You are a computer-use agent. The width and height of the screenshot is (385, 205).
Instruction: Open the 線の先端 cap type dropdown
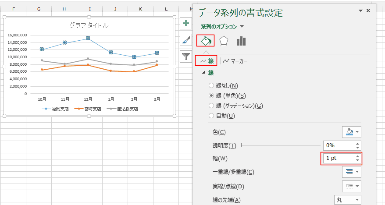tap(348, 200)
